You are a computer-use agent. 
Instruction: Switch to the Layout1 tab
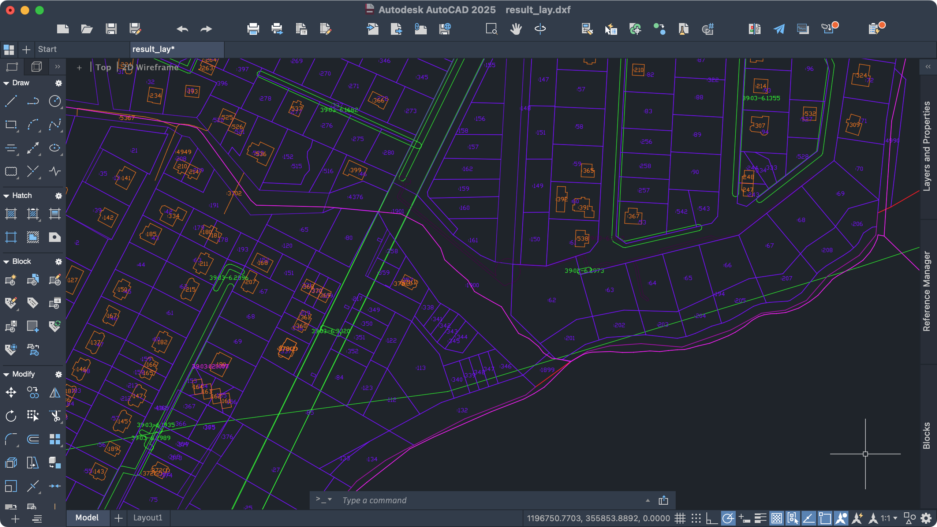(x=148, y=517)
